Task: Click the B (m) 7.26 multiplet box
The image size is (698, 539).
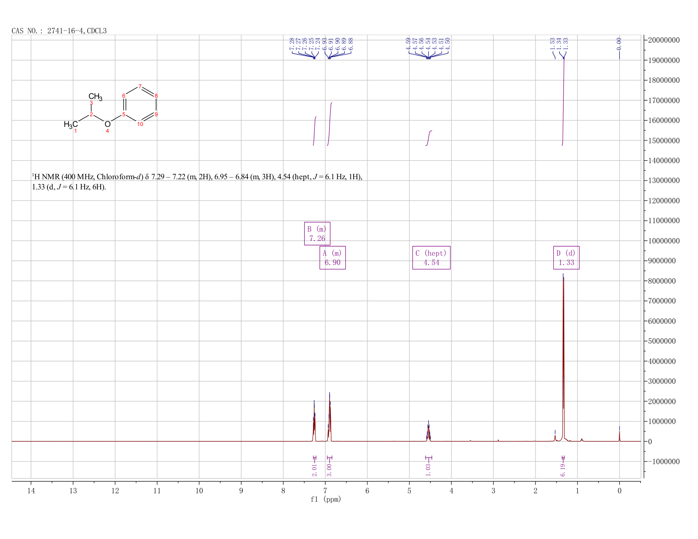Action: tap(317, 233)
